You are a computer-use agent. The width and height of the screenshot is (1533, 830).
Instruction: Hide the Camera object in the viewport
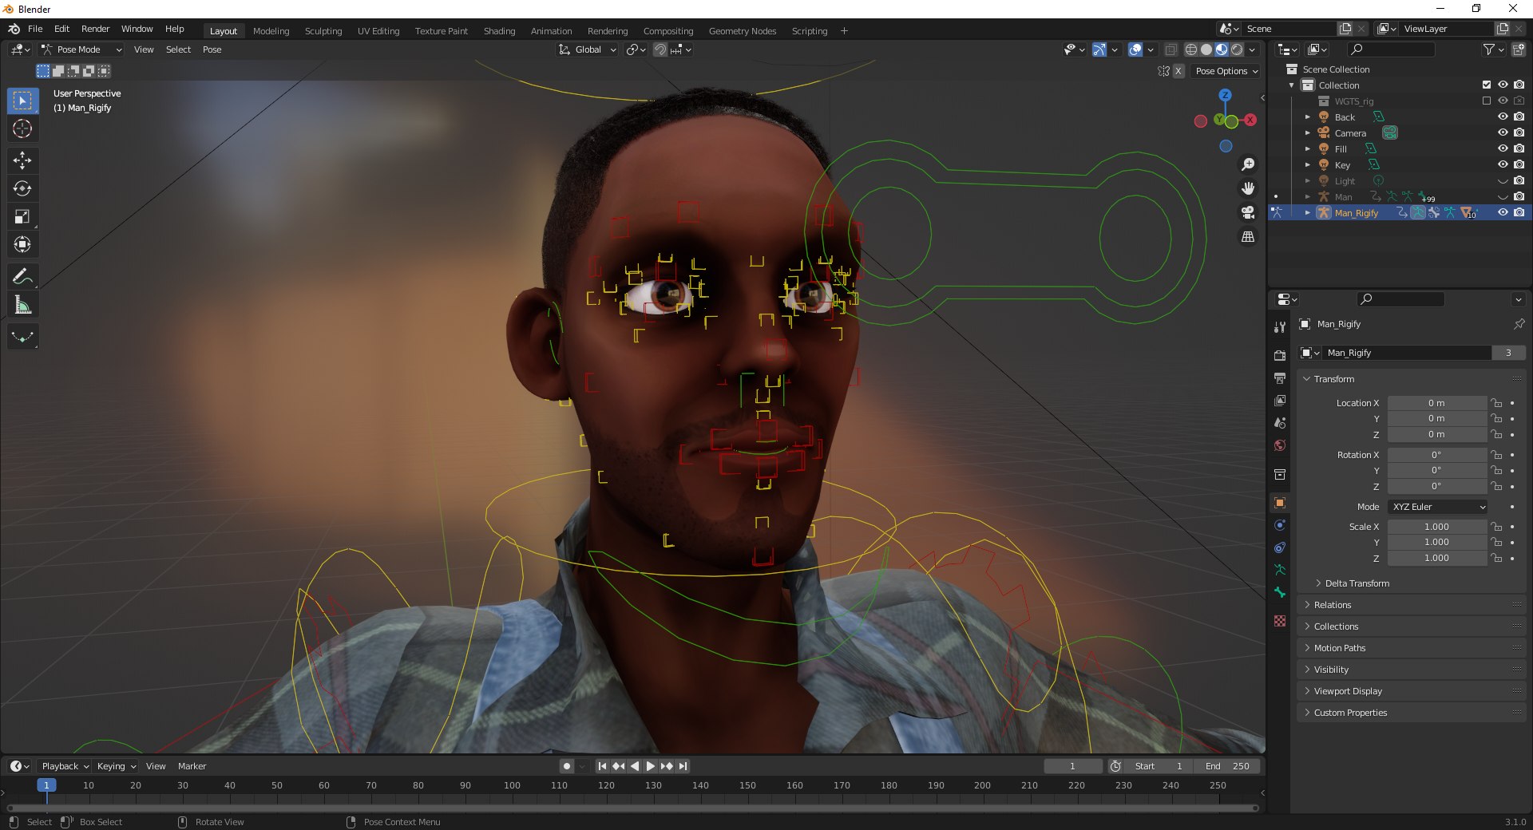coord(1503,132)
